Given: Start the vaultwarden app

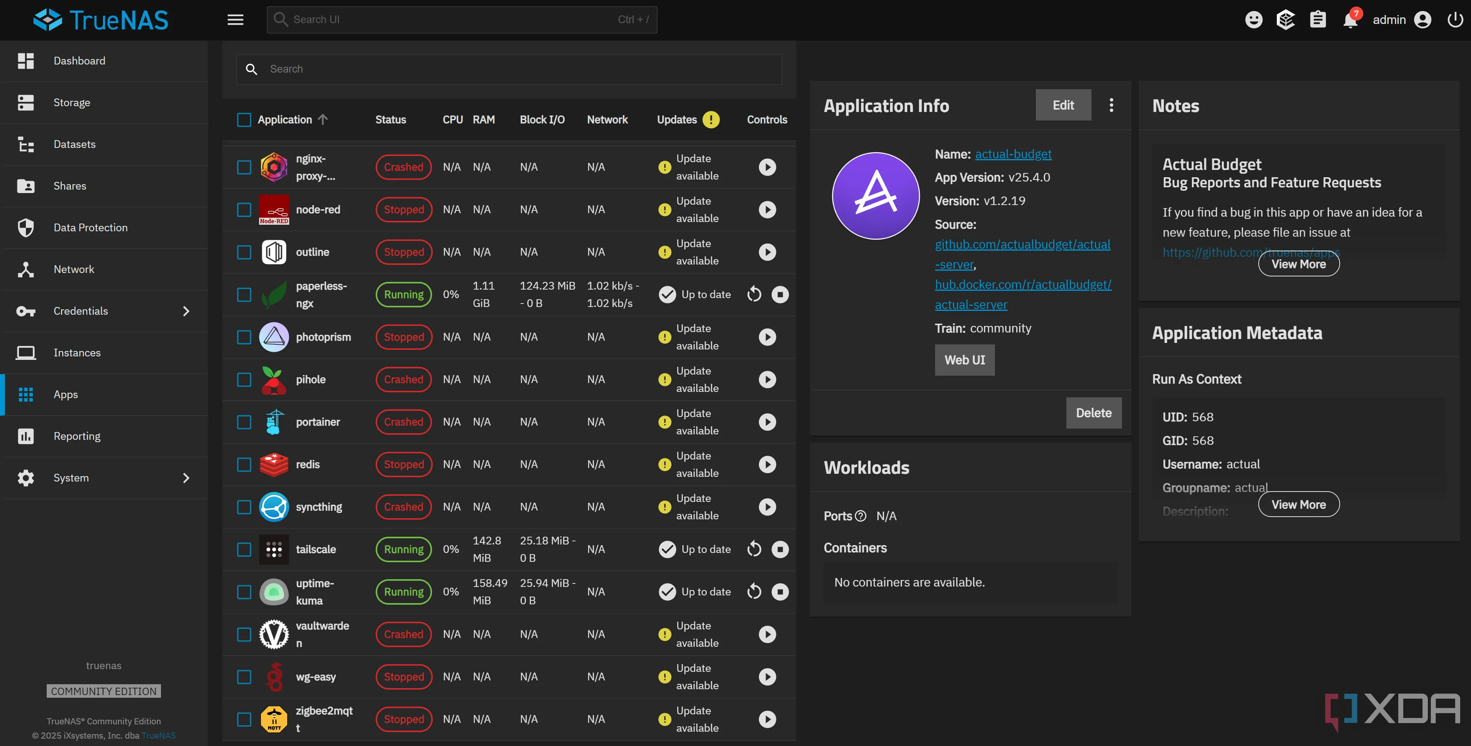Looking at the screenshot, I should tap(767, 635).
